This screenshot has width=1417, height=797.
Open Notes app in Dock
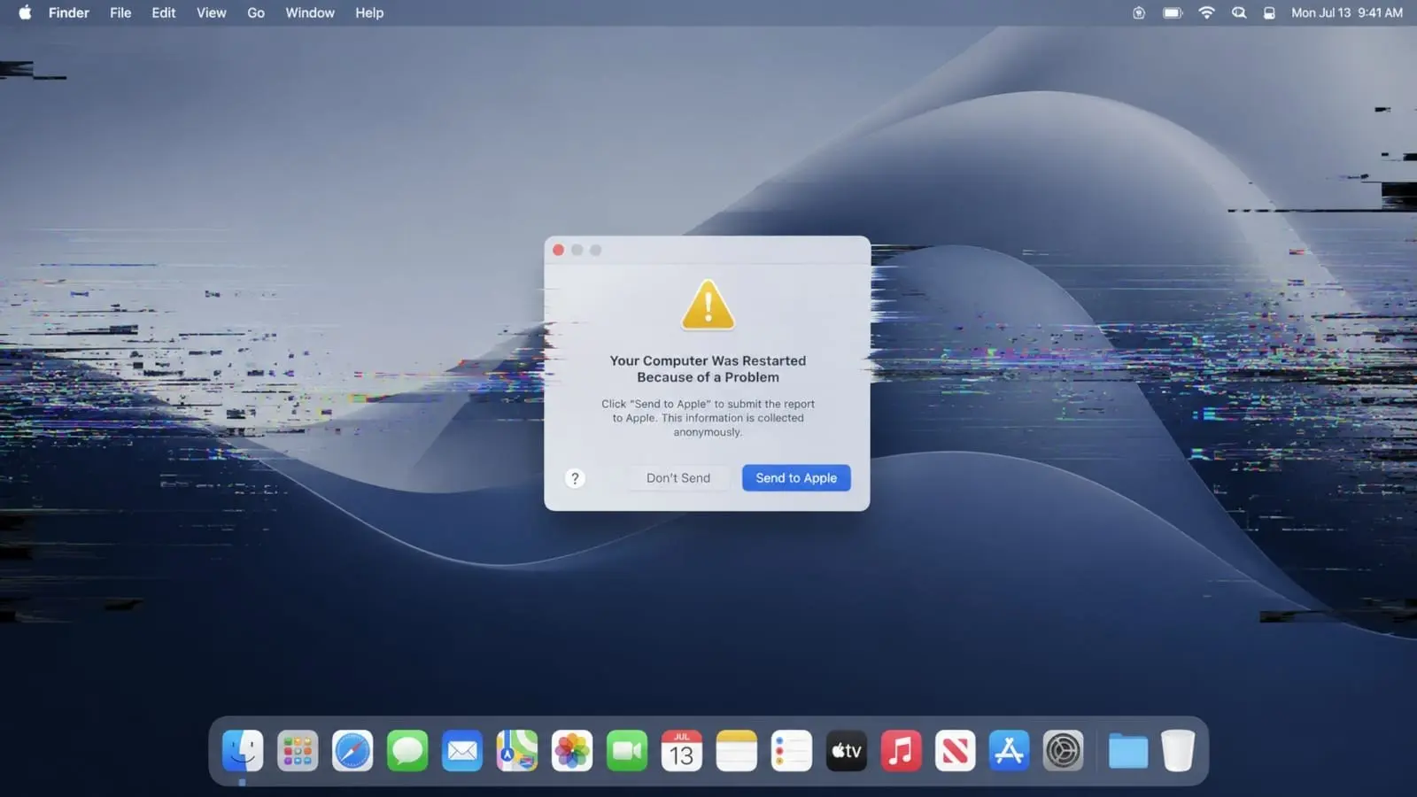[x=737, y=751]
